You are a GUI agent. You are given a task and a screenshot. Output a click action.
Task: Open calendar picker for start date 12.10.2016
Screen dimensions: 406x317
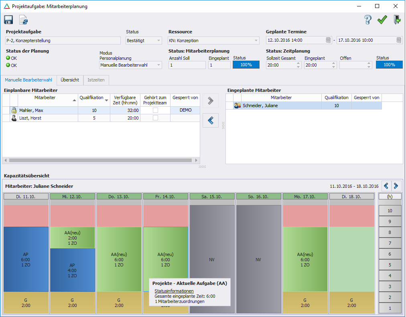pos(328,40)
